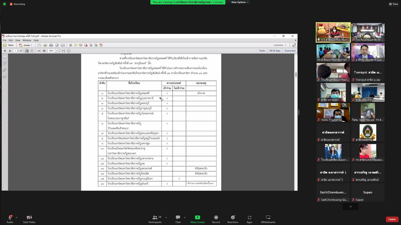401x225 pixels.
Task: Open the Edit menu in Acrobat
Action: [10, 40]
